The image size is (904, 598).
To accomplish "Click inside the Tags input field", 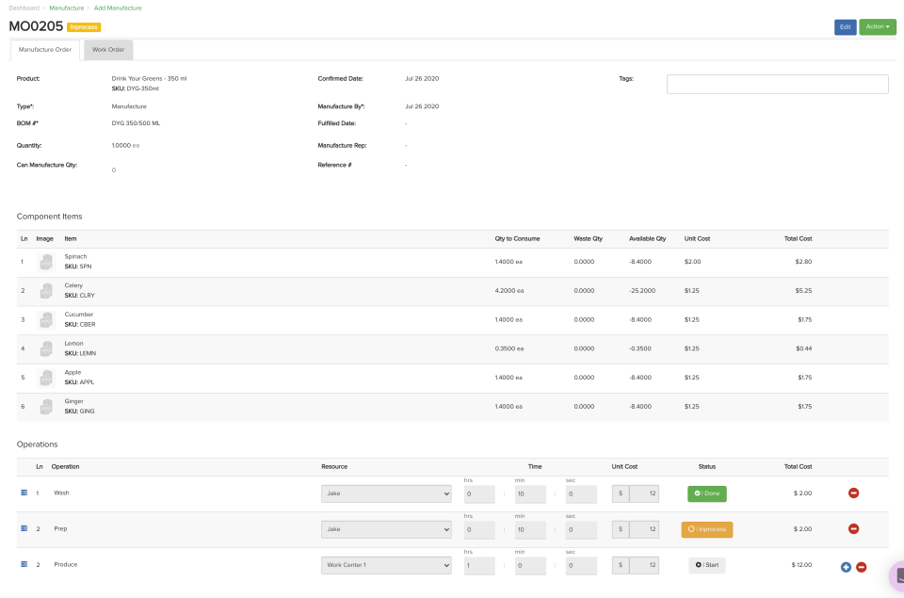I will pos(777,84).
